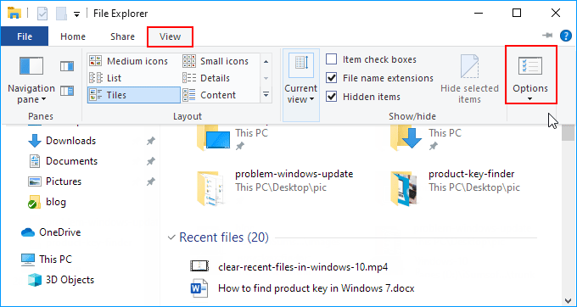Switch to the Home ribbon tab
Image resolution: width=577 pixels, height=307 pixels.
(x=73, y=36)
